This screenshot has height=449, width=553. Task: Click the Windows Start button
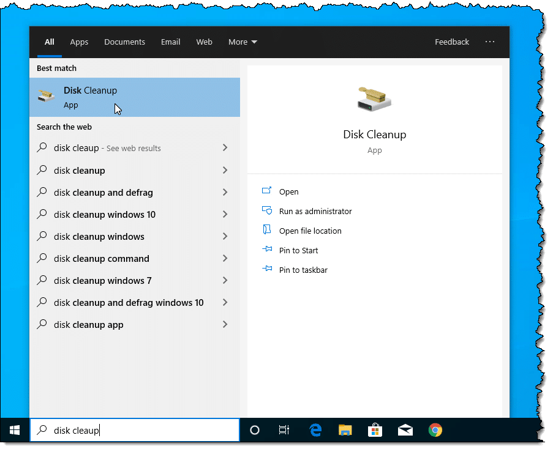15,431
